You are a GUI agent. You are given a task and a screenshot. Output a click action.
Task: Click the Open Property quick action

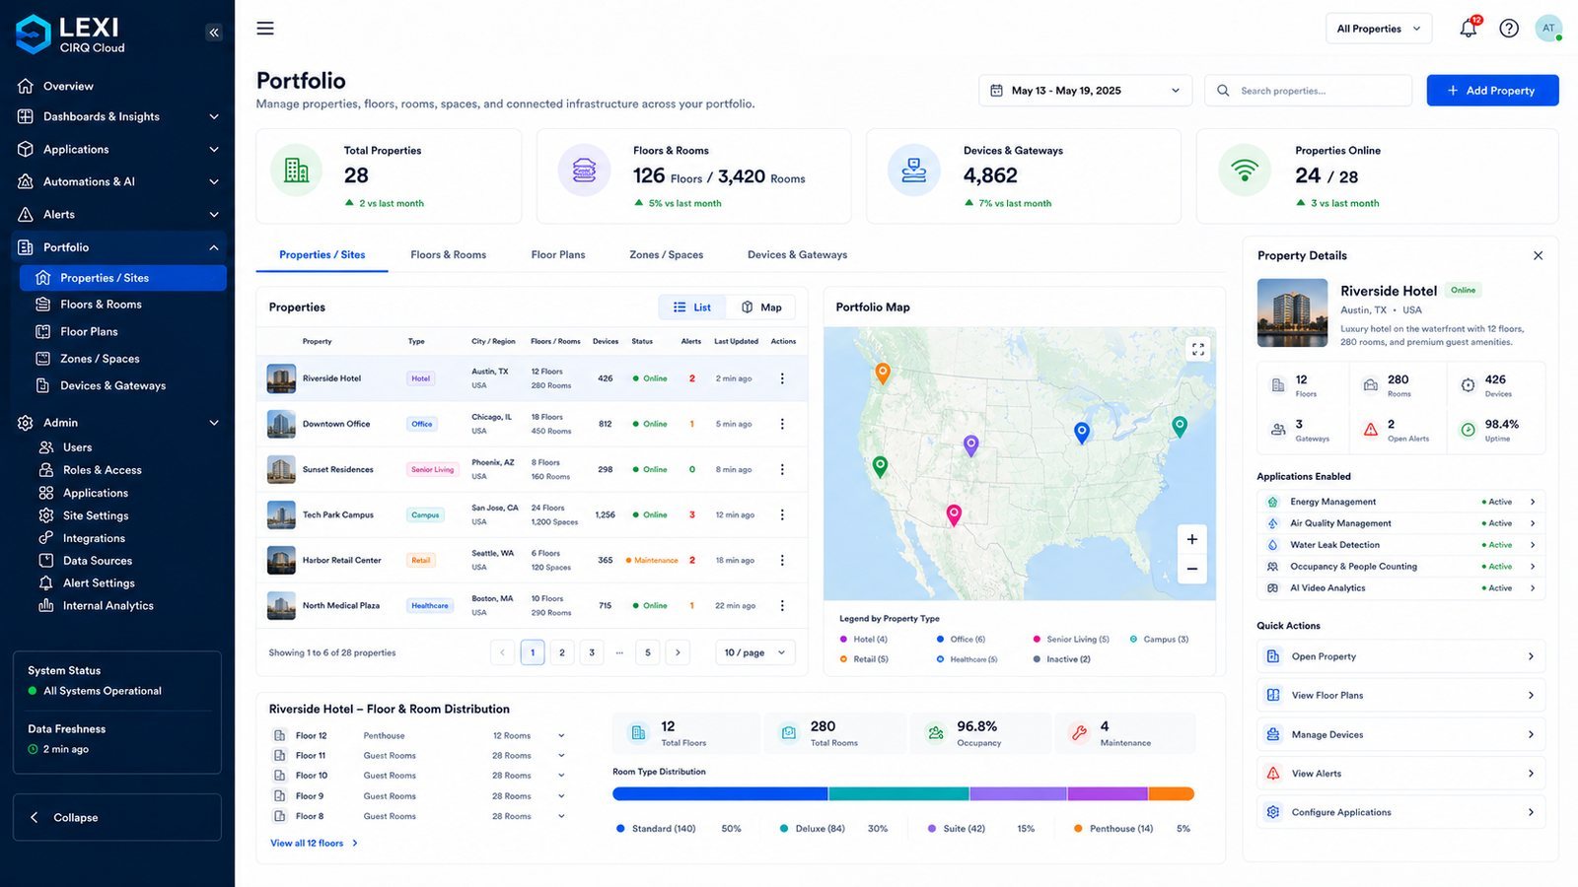click(x=1400, y=656)
